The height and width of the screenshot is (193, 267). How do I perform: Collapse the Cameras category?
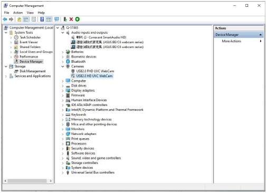point(63,66)
